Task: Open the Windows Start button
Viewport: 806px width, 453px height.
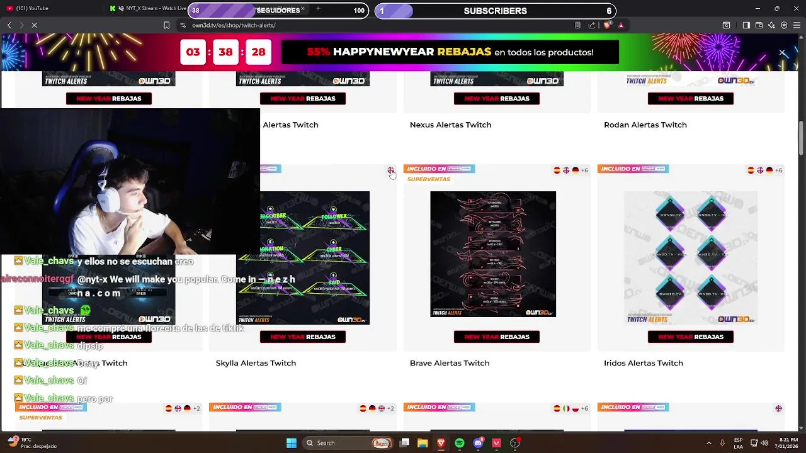Action: coord(292,443)
